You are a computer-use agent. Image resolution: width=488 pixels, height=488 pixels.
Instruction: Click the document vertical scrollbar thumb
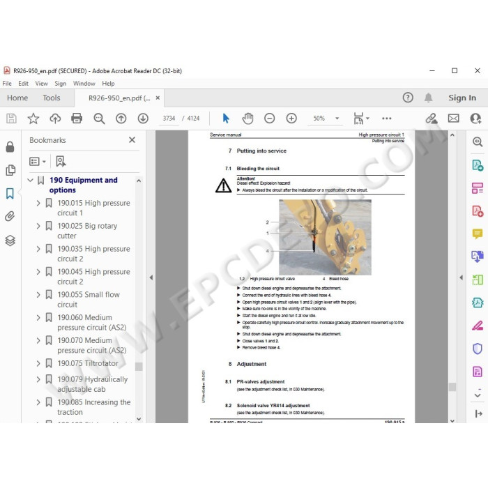[x=452, y=387]
